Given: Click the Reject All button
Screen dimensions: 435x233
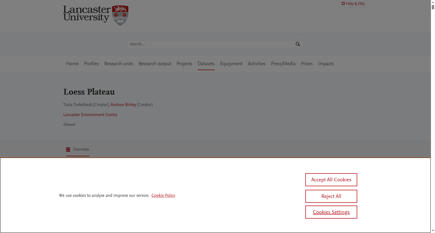Looking at the screenshot, I should (x=331, y=196).
